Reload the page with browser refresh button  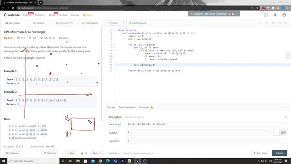click(x=13, y=8)
